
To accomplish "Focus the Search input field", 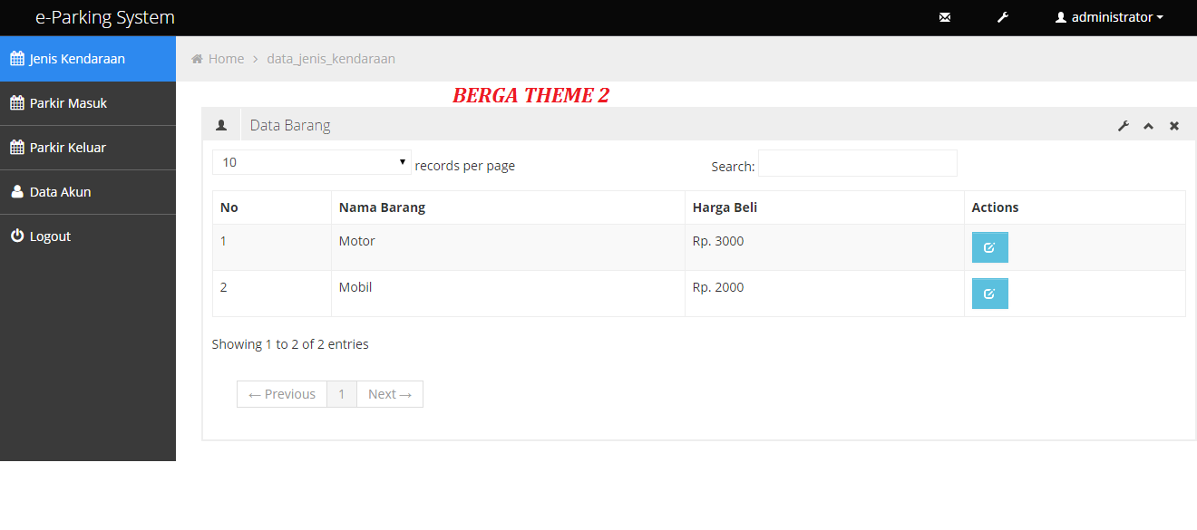I will pos(858,163).
